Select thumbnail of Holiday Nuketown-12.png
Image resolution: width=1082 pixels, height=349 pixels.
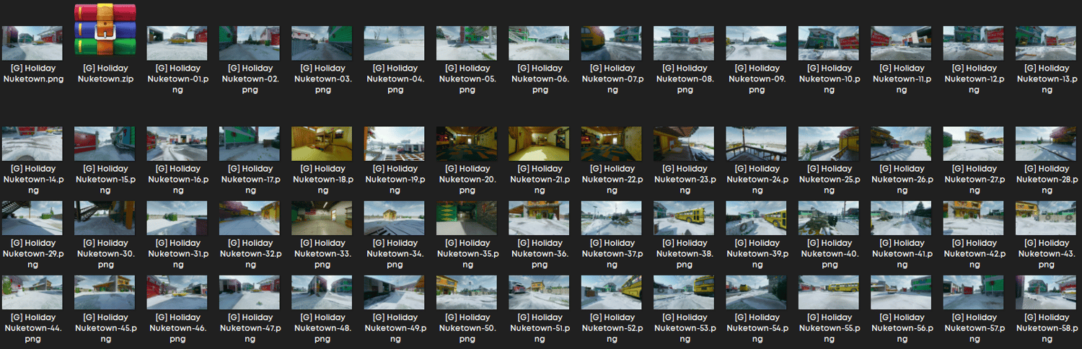tap(973, 43)
